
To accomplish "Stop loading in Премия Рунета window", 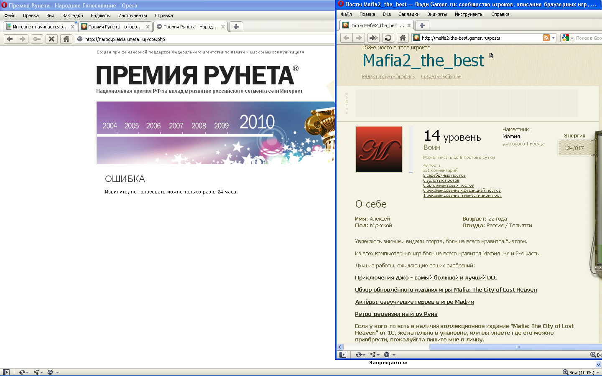I will point(51,39).
